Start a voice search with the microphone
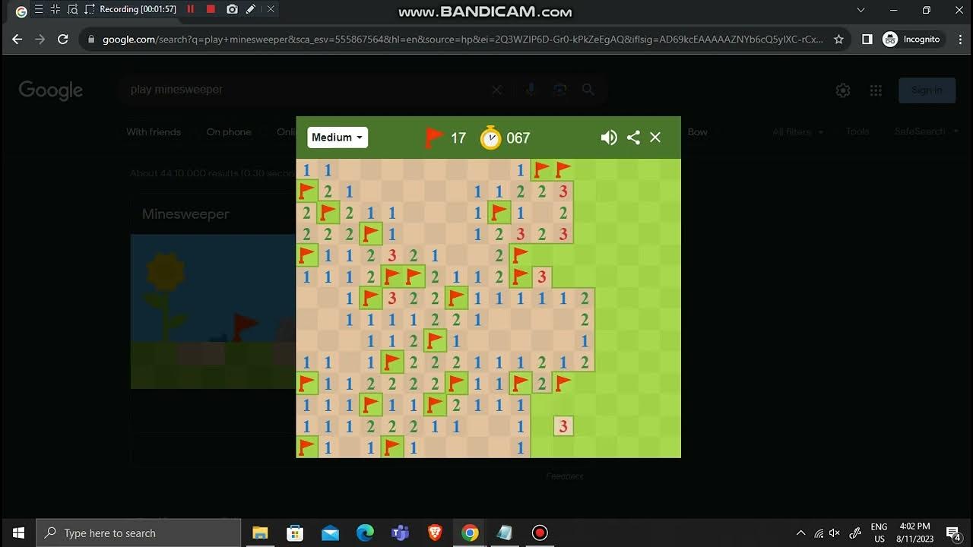The height and width of the screenshot is (547, 973). [531, 90]
